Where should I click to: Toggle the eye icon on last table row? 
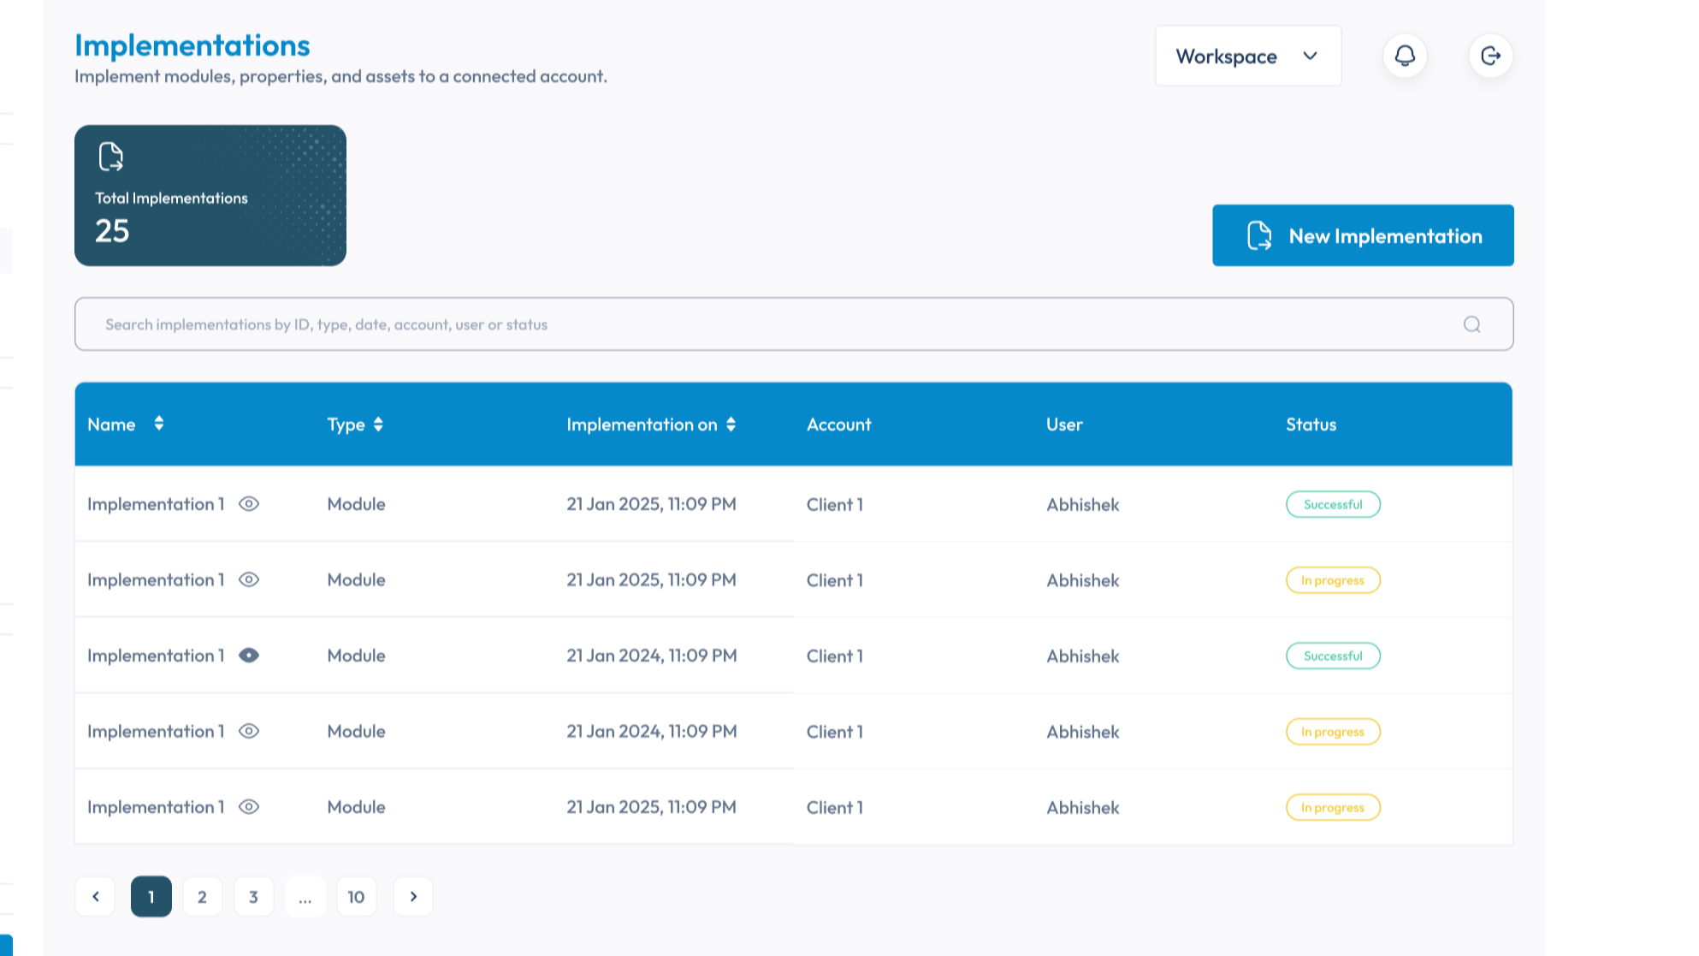point(248,807)
